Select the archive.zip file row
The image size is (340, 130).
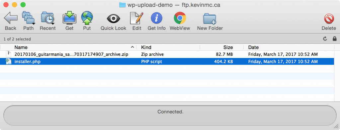point(167,54)
